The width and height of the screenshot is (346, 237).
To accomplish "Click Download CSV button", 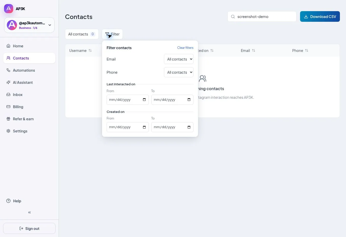I will tap(320, 16).
